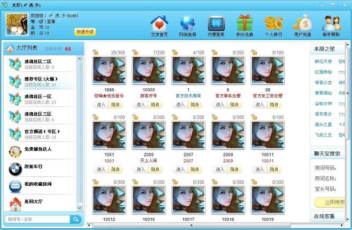This screenshot has height=230, width=352.
Task: Toggle 隐身 mode for room 2006
Action: click(155, 169)
